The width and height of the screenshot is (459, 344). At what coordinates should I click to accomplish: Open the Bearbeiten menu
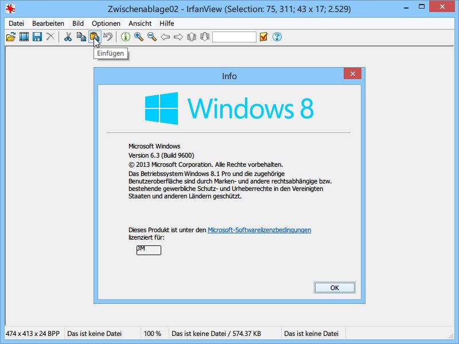(x=48, y=24)
